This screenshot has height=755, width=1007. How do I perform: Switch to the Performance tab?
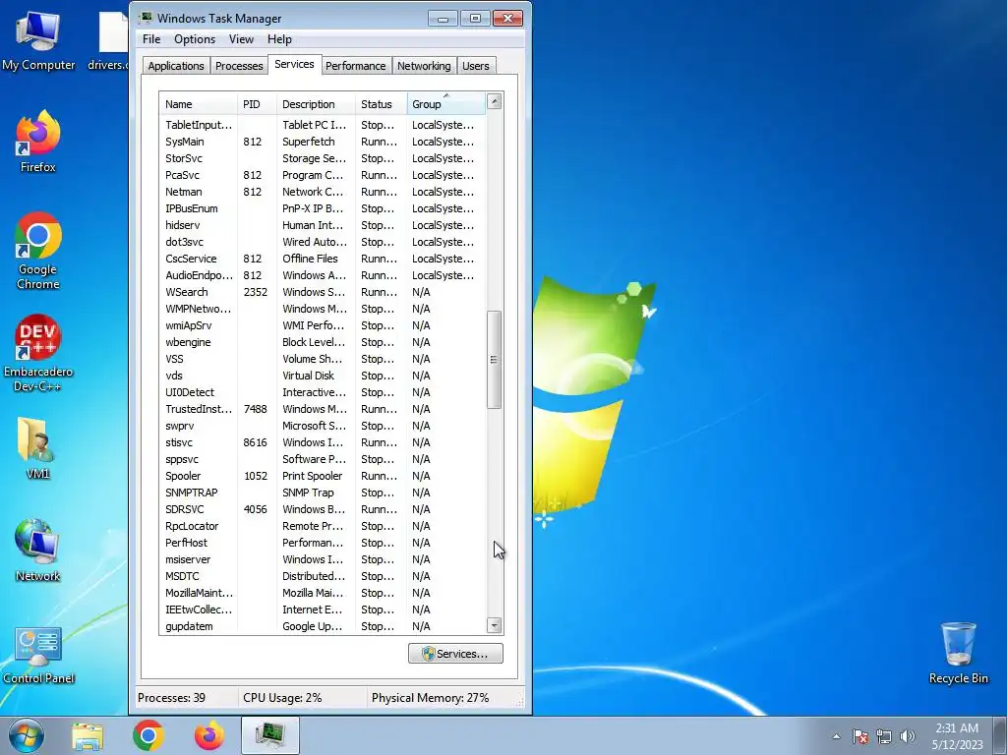(x=355, y=66)
